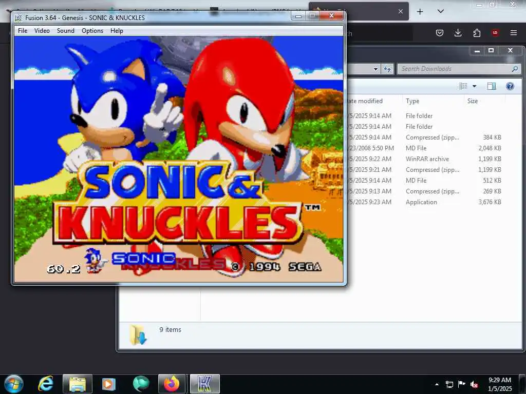Click the 3,676 KB size cell
Viewport: 526px width, 394px height.
coord(490,202)
